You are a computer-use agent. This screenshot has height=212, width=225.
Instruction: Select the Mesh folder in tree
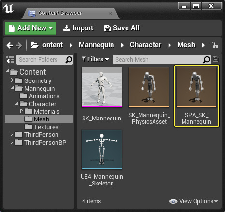click(39, 119)
